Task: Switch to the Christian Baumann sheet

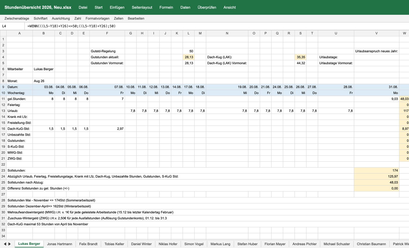Action: 371,244
